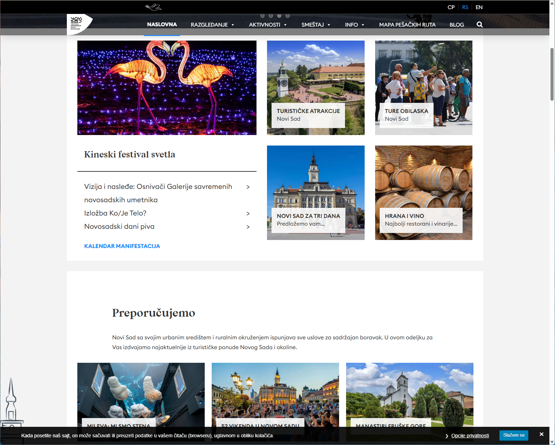This screenshot has height=445, width=555.
Task: Open the Hrana i vino tile
Action: pyautogui.click(x=423, y=192)
